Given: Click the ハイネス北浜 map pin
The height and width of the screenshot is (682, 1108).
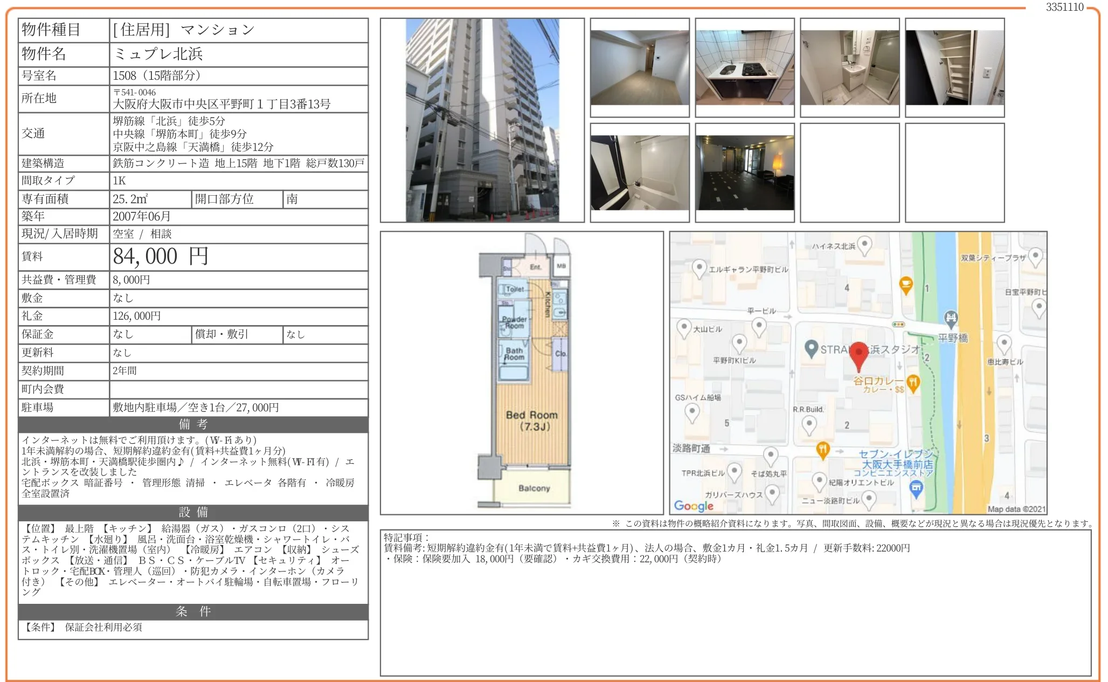Looking at the screenshot, I should tap(864, 245).
